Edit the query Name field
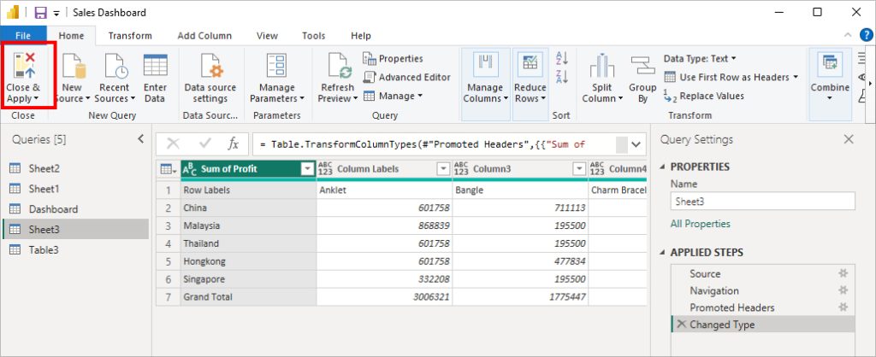 click(x=762, y=202)
